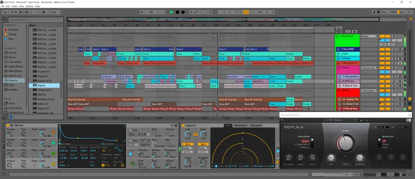Toggle FM Koto device activator
The height and width of the screenshot is (179, 415).
point(8,125)
